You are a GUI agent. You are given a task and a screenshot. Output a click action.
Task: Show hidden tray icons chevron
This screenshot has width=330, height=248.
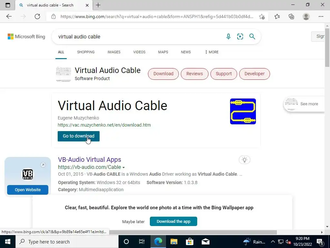[x=273, y=242]
